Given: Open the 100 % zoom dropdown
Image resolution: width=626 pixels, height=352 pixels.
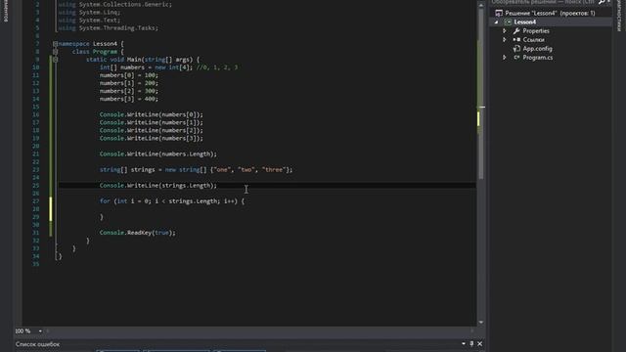Looking at the screenshot, I should (40, 330).
